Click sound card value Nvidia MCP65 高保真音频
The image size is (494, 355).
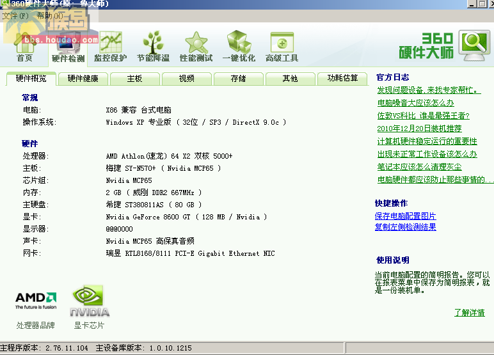150,241
